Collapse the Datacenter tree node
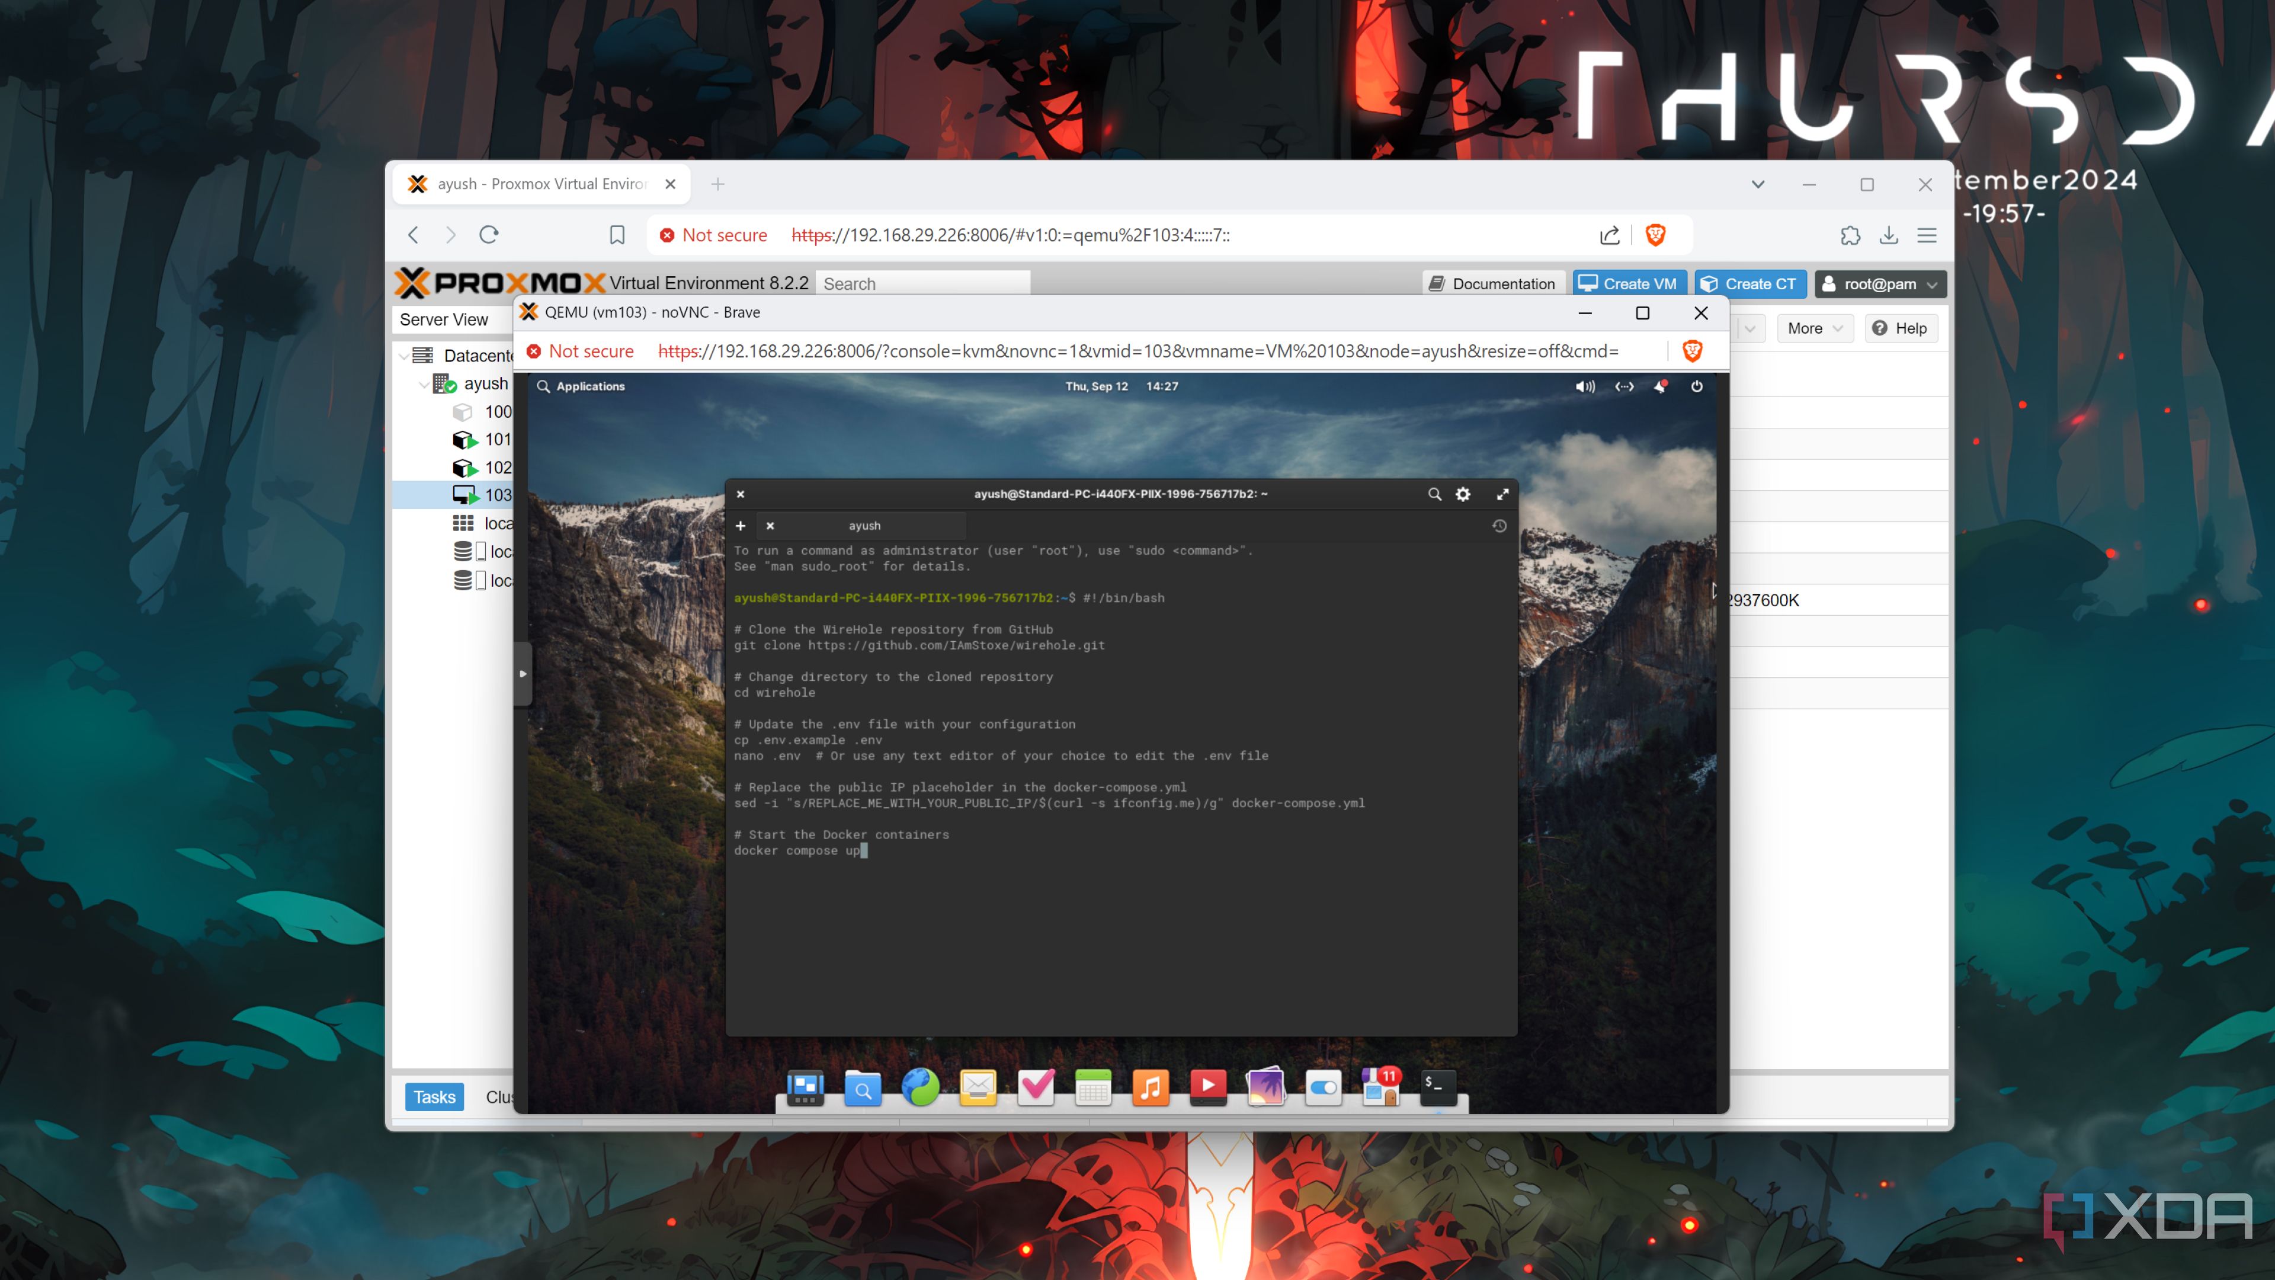Screen dimensions: 2275x1280 point(403,356)
